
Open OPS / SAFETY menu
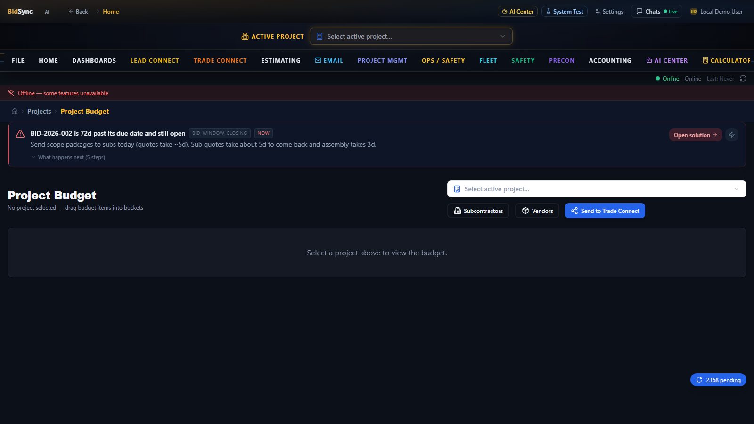click(443, 60)
